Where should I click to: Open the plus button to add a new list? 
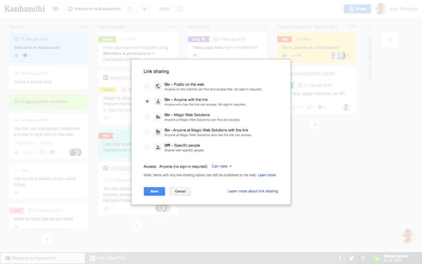389,40
